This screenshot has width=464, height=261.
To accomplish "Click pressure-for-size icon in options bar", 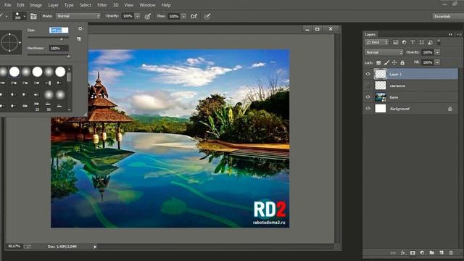I will [207, 16].
